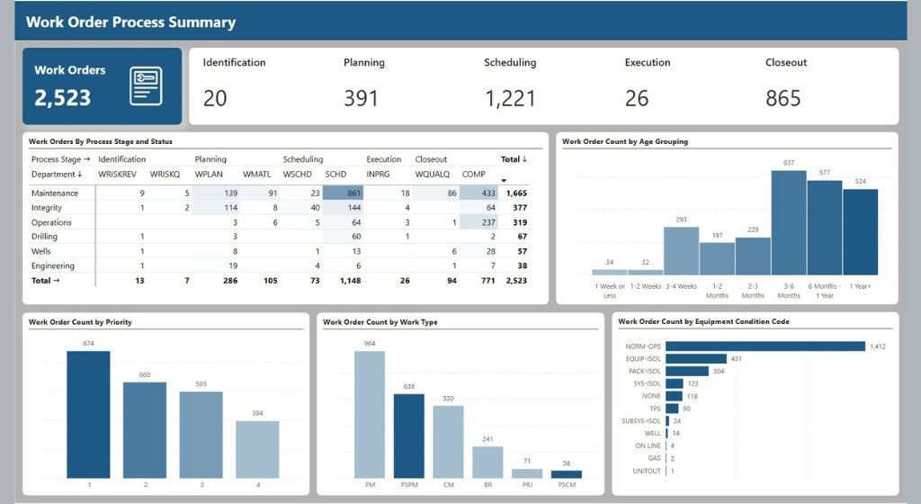921x504 pixels.
Task: Select the PSCM work type bar
Action: 567,474
